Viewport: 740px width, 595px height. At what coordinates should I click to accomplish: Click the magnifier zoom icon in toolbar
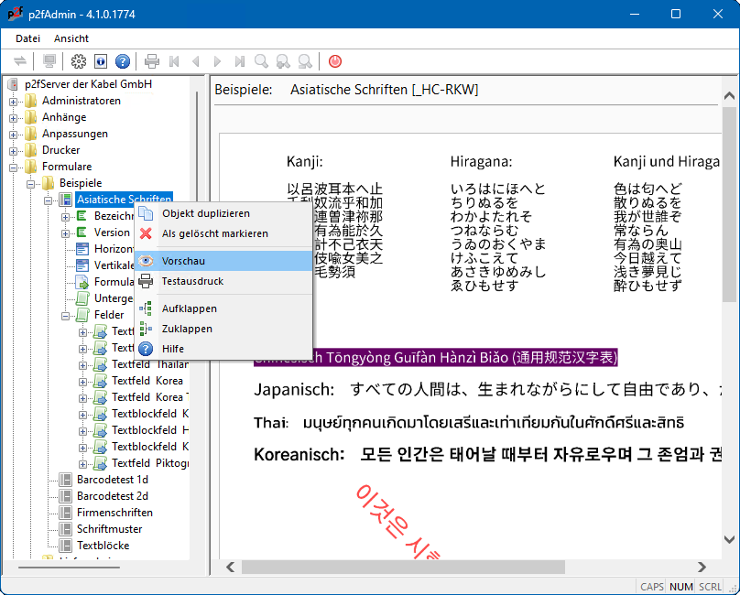pyautogui.click(x=262, y=61)
